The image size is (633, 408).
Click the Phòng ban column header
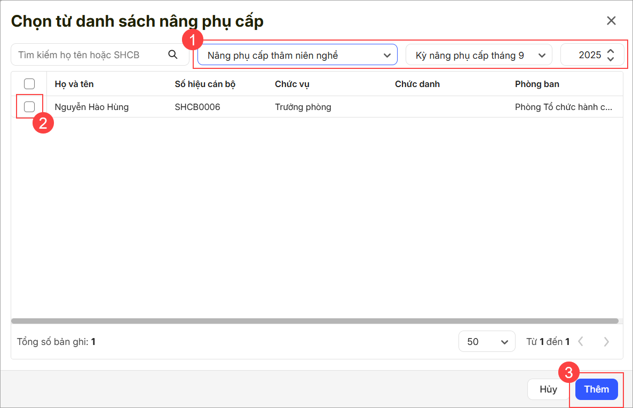click(537, 84)
